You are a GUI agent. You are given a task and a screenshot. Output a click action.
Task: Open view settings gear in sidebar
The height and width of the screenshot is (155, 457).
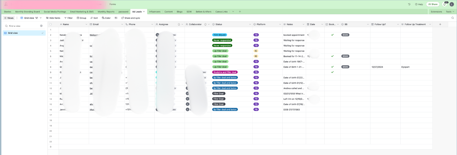point(41,26)
